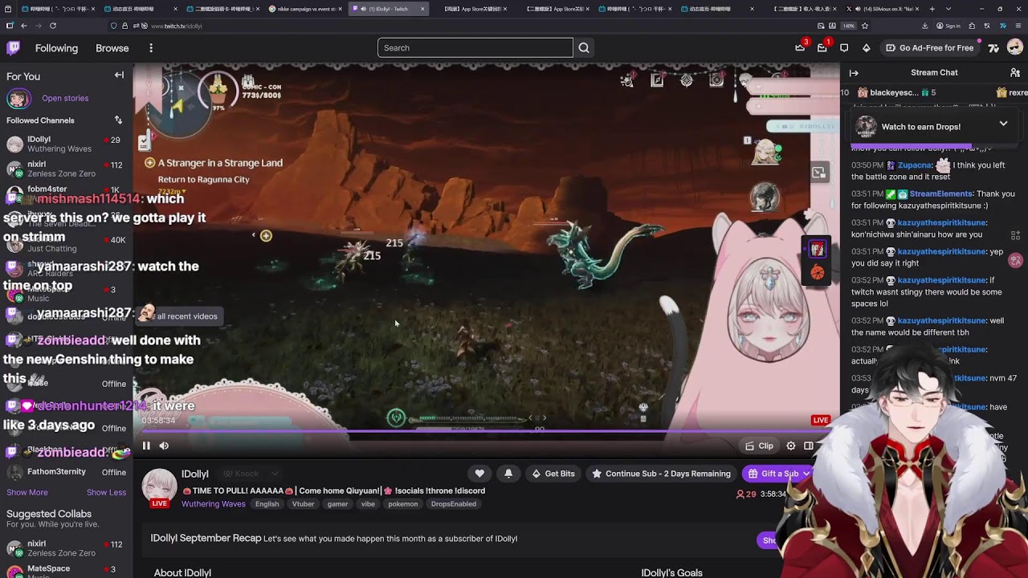Open the Prime loot crown icon
1028x578 pixels.
(800, 47)
